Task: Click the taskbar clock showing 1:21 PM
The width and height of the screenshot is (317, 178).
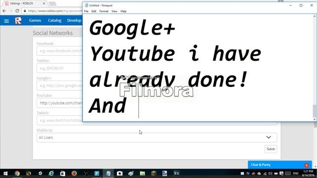Action: [x=308, y=174]
